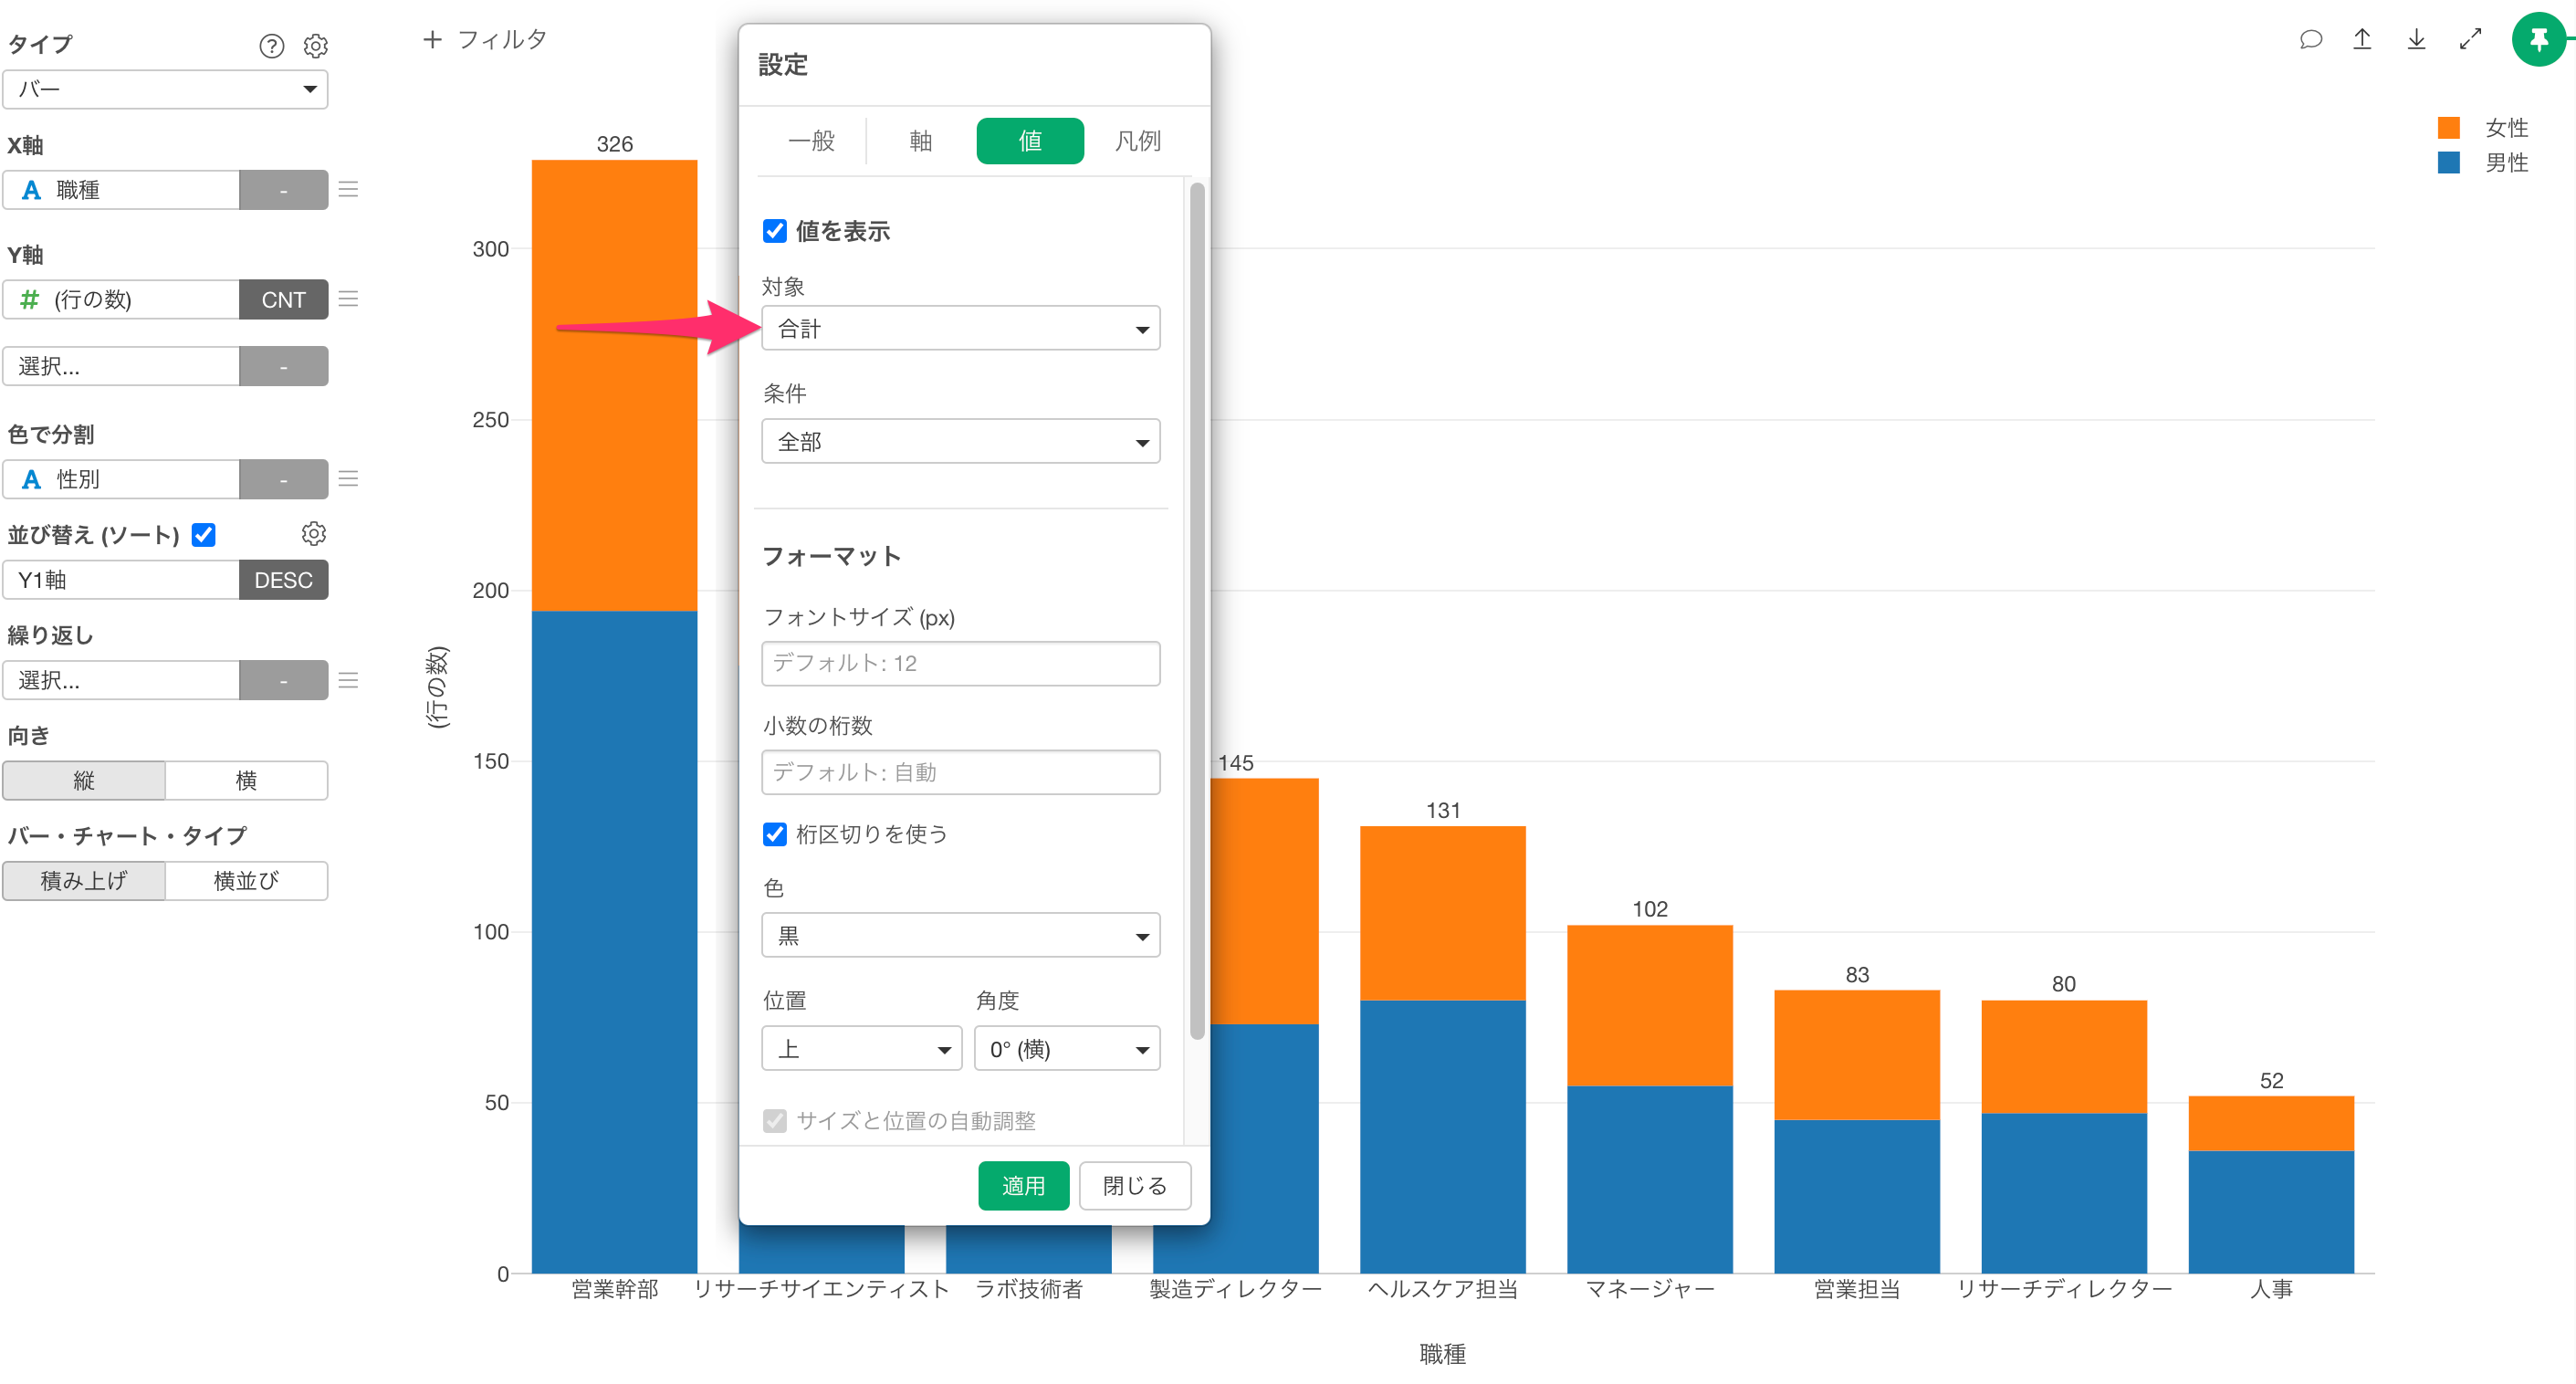
Task: Open the 性別 color column selector
Action: (x=121, y=479)
